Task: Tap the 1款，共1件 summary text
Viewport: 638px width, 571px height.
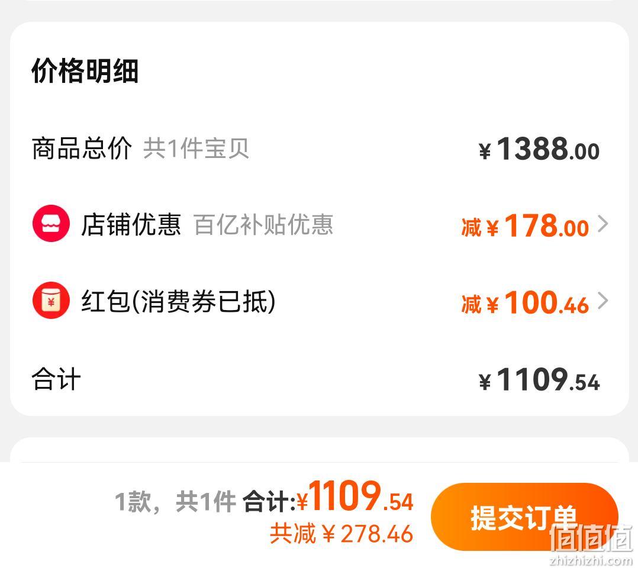Action: coord(175,501)
